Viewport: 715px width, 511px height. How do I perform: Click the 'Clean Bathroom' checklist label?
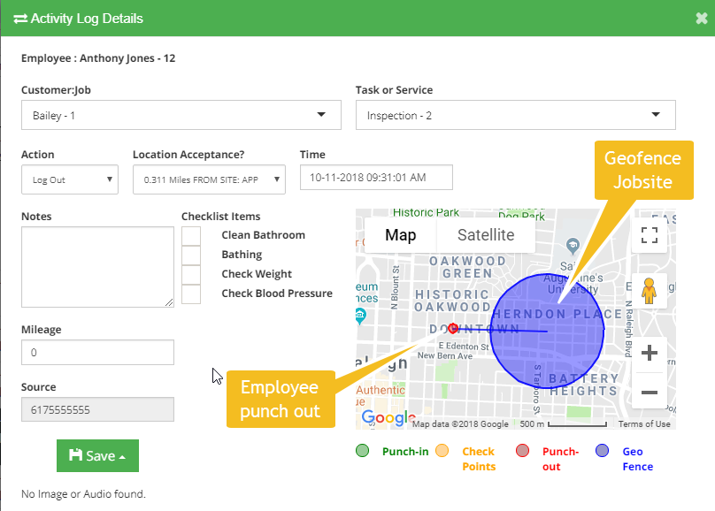tap(263, 235)
